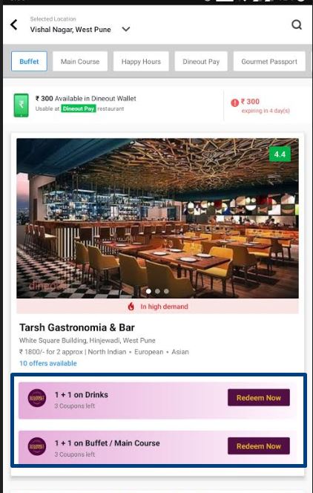Image resolution: width=313 pixels, height=493 pixels.
Task: Select the Buffet filter tab
Action: (x=29, y=62)
